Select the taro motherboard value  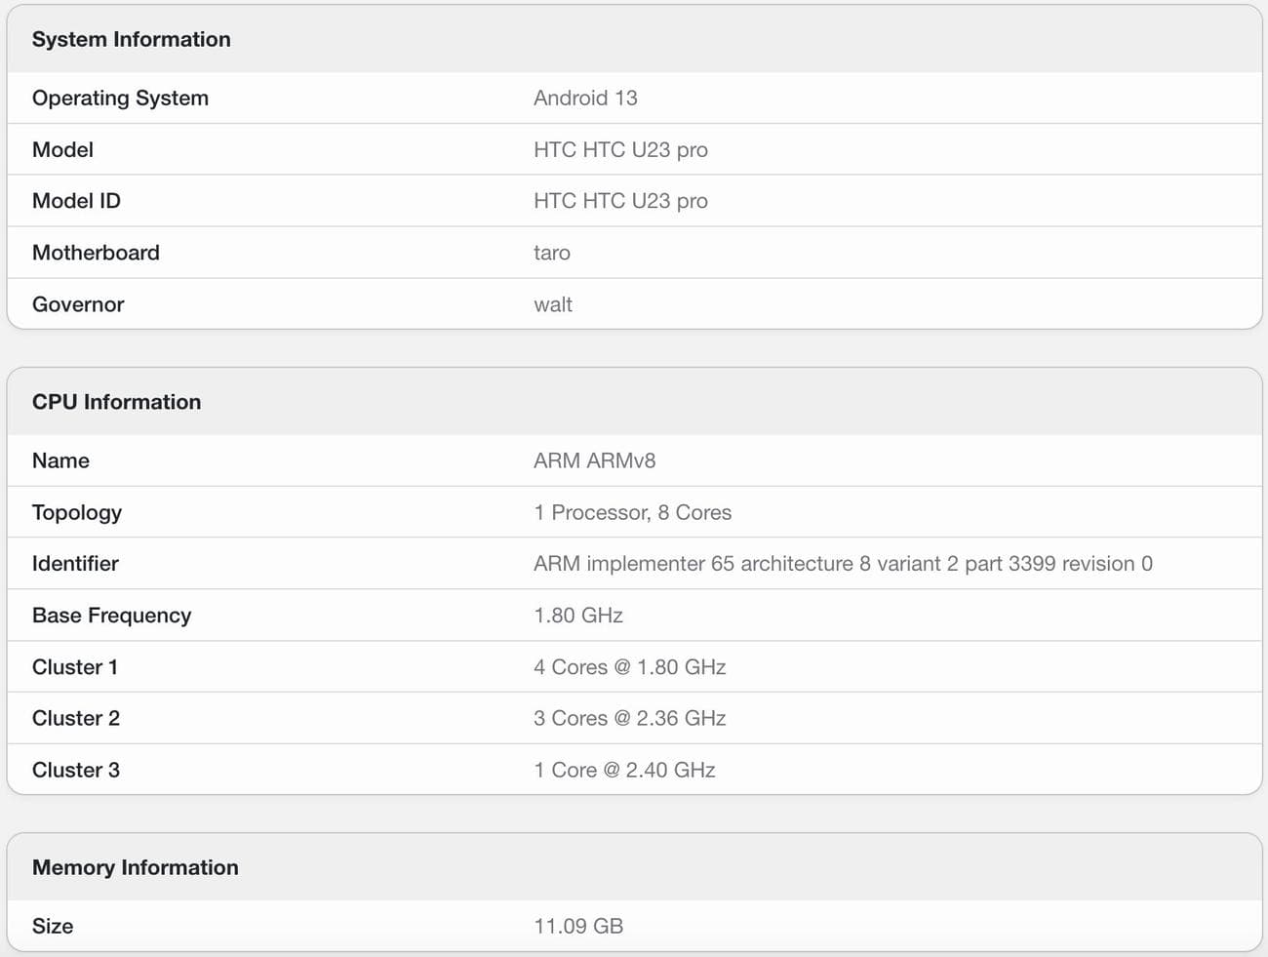[552, 253]
